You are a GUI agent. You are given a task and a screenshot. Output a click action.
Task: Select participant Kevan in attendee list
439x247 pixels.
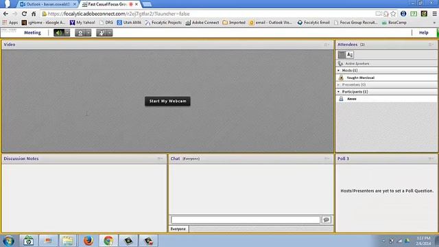click(386, 99)
